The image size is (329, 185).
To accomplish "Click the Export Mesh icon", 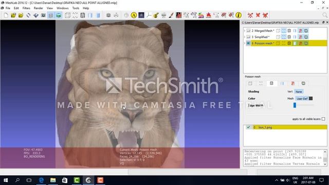I will [x=36, y=15].
